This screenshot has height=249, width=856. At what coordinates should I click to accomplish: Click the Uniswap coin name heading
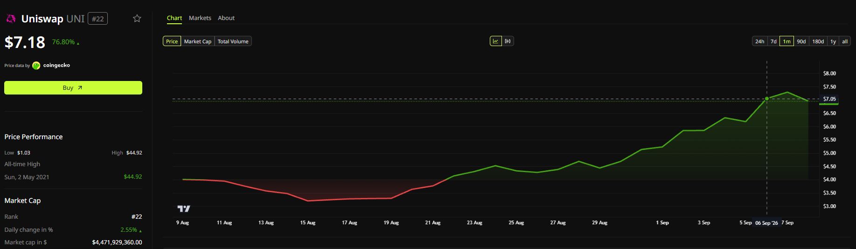pos(42,19)
